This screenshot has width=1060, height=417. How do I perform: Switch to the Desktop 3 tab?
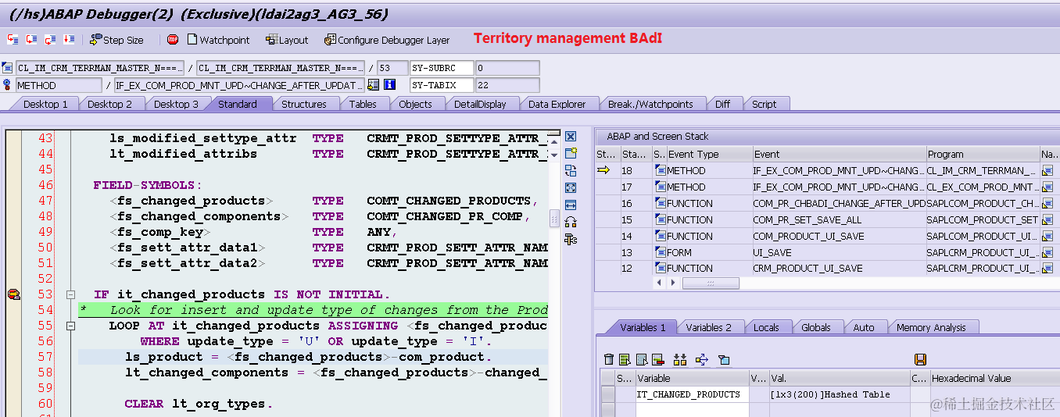(176, 104)
